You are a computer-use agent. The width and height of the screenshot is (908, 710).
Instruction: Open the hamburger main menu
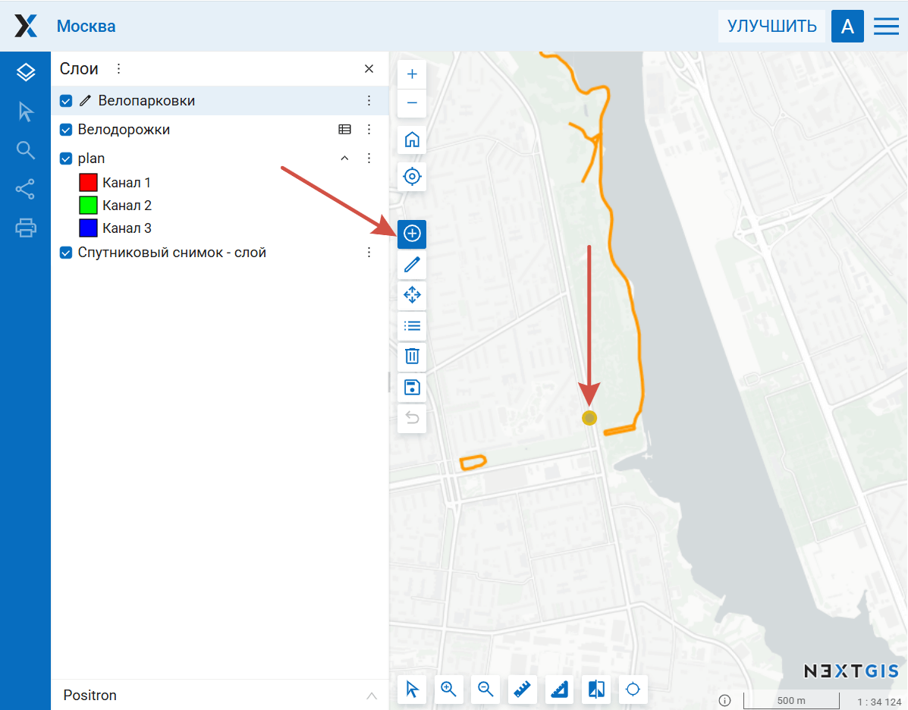point(886,27)
